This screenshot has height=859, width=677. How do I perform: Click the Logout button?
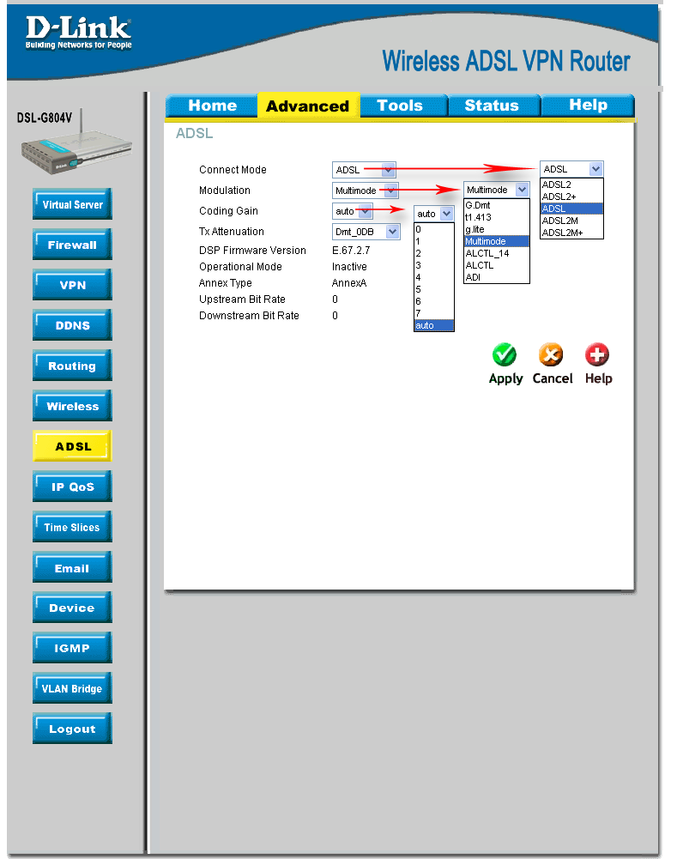[x=72, y=729]
